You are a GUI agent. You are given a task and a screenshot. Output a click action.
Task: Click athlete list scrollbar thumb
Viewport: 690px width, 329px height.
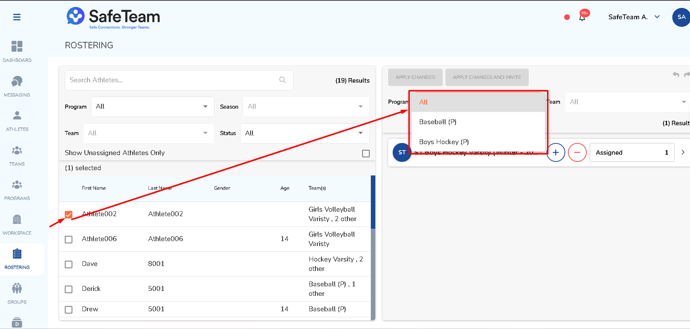pos(373,202)
